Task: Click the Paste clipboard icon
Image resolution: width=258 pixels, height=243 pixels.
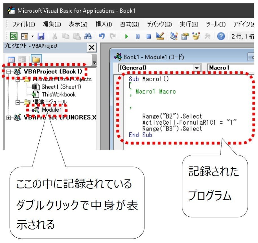Action: tap(77, 36)
